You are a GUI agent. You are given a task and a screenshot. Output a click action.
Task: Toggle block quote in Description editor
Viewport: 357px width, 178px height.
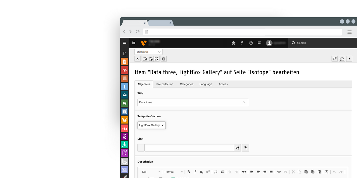(x=244, y=172)
